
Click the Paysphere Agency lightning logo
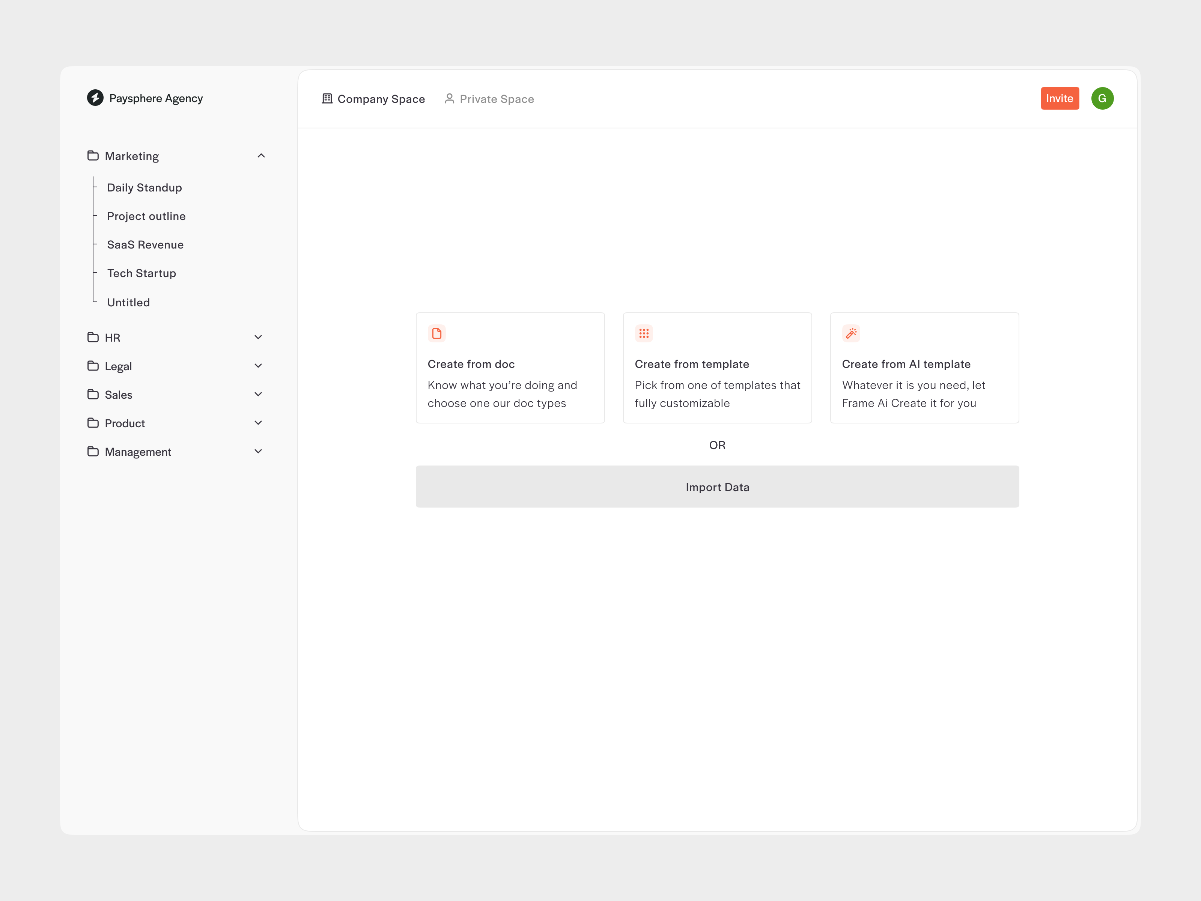95,98
